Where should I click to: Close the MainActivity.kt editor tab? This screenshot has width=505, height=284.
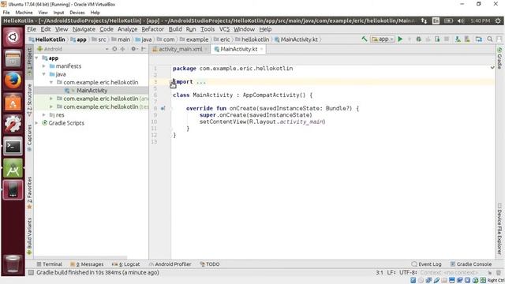[x=262, y=49]
